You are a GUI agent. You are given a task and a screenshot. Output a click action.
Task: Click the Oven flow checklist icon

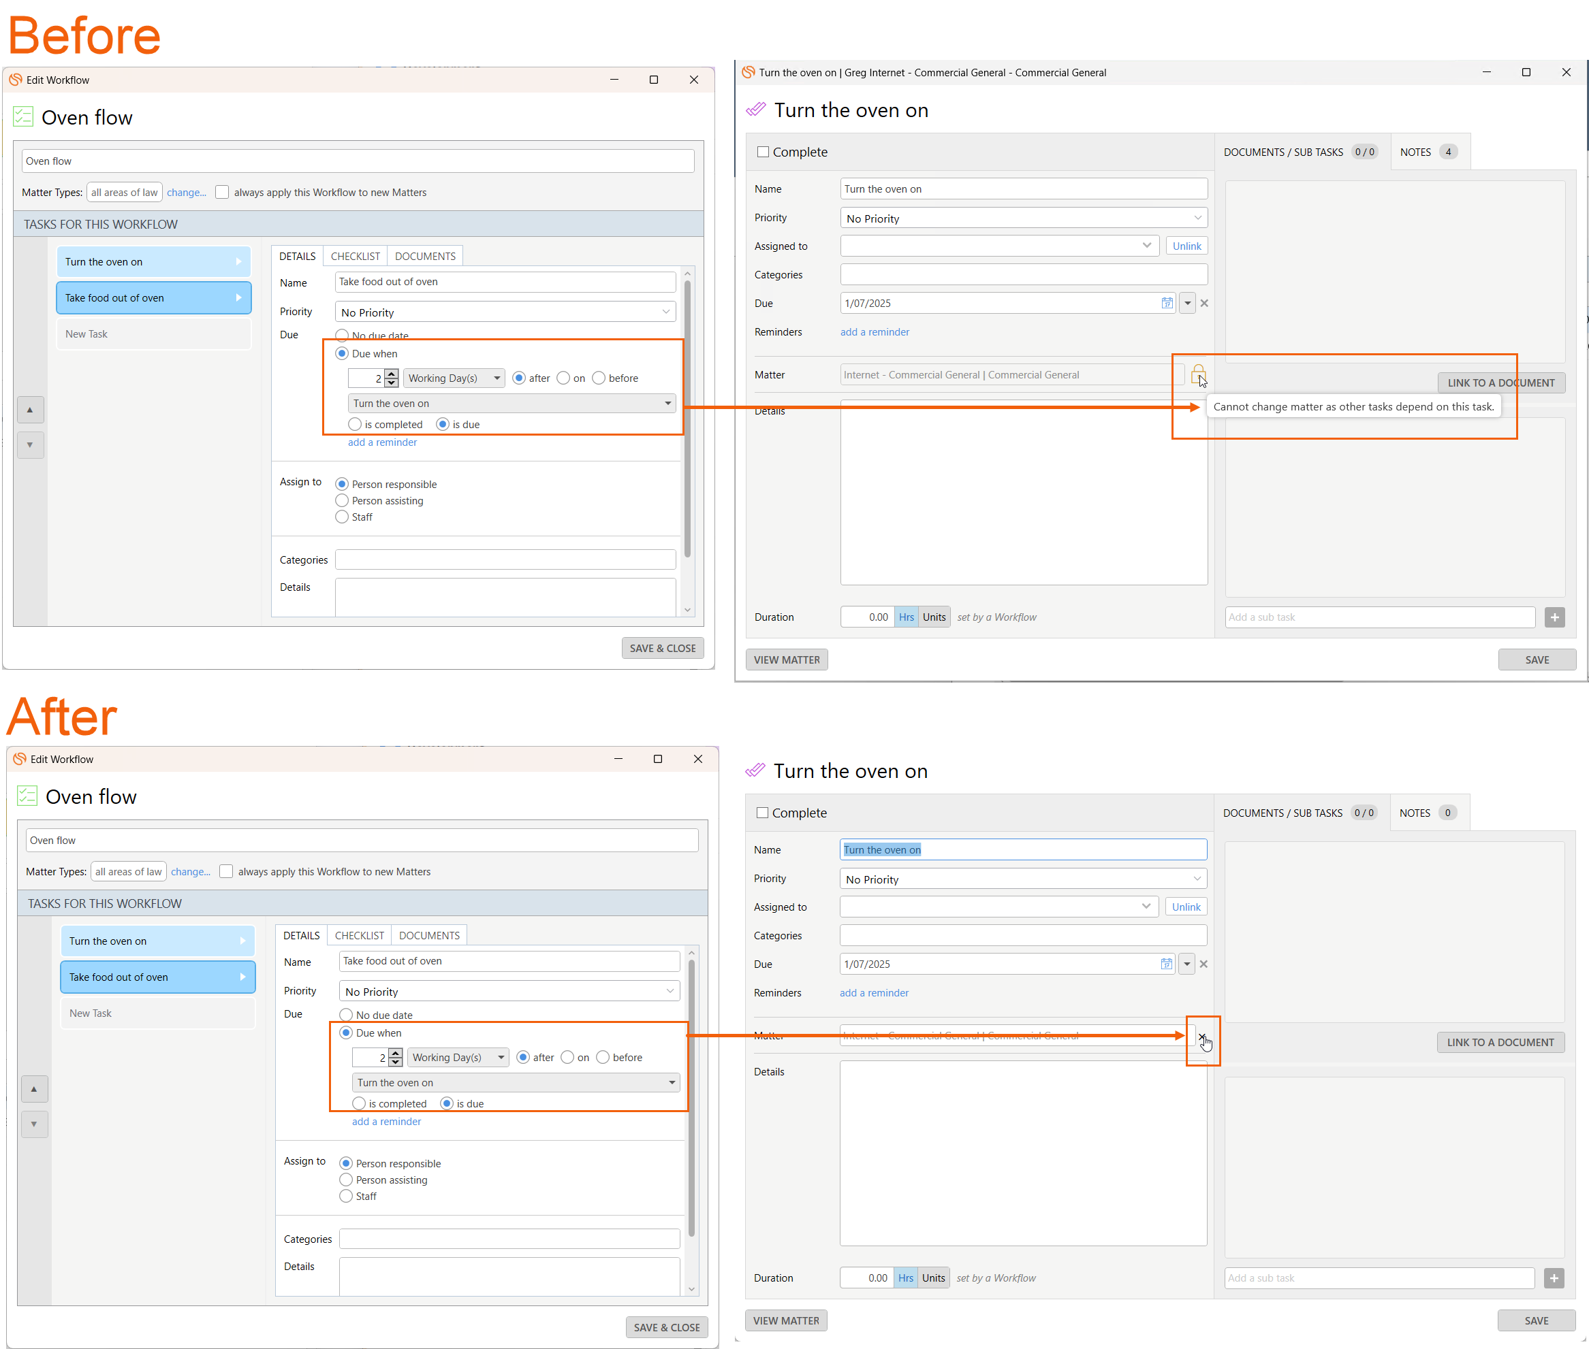coord(23,118)
